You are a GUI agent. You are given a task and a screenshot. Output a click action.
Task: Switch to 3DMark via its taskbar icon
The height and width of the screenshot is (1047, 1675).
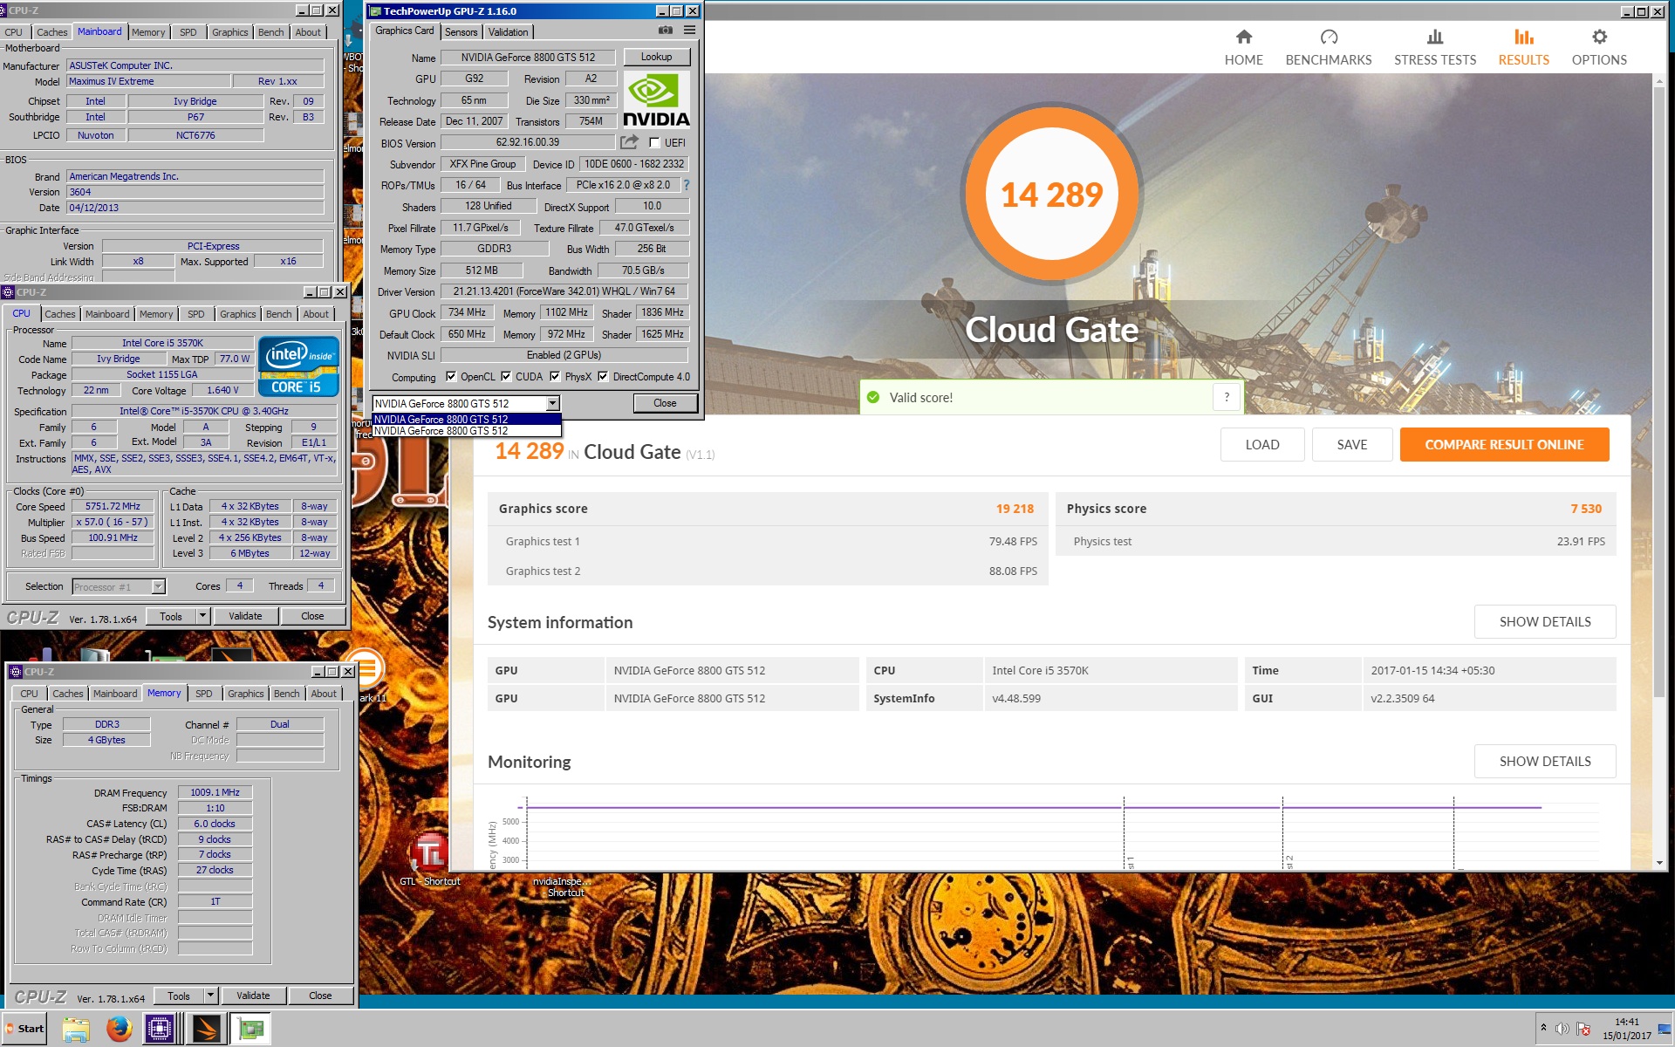[x=207, y=1029]
